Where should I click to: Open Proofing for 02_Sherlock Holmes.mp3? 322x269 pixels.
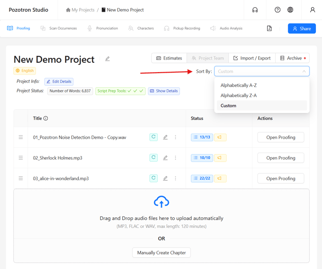[281, 158]
